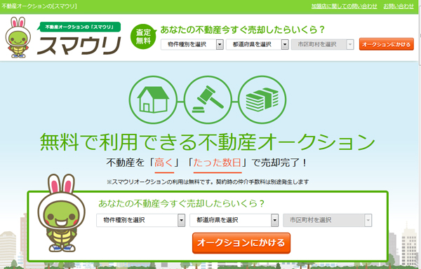Click the lower form あなたの不動産今すぐ売却したらいくら？ heading

click(x=181, y=204)
